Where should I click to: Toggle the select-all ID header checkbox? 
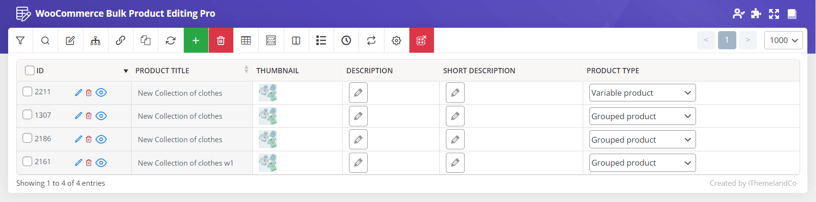30,70
